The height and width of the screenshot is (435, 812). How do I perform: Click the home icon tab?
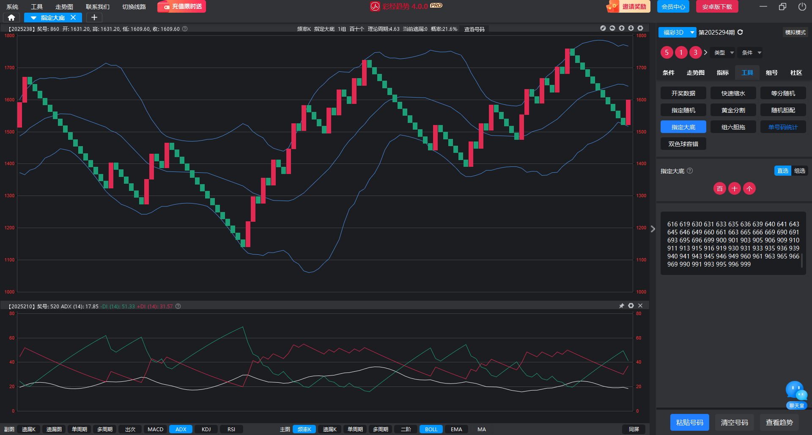11,18
